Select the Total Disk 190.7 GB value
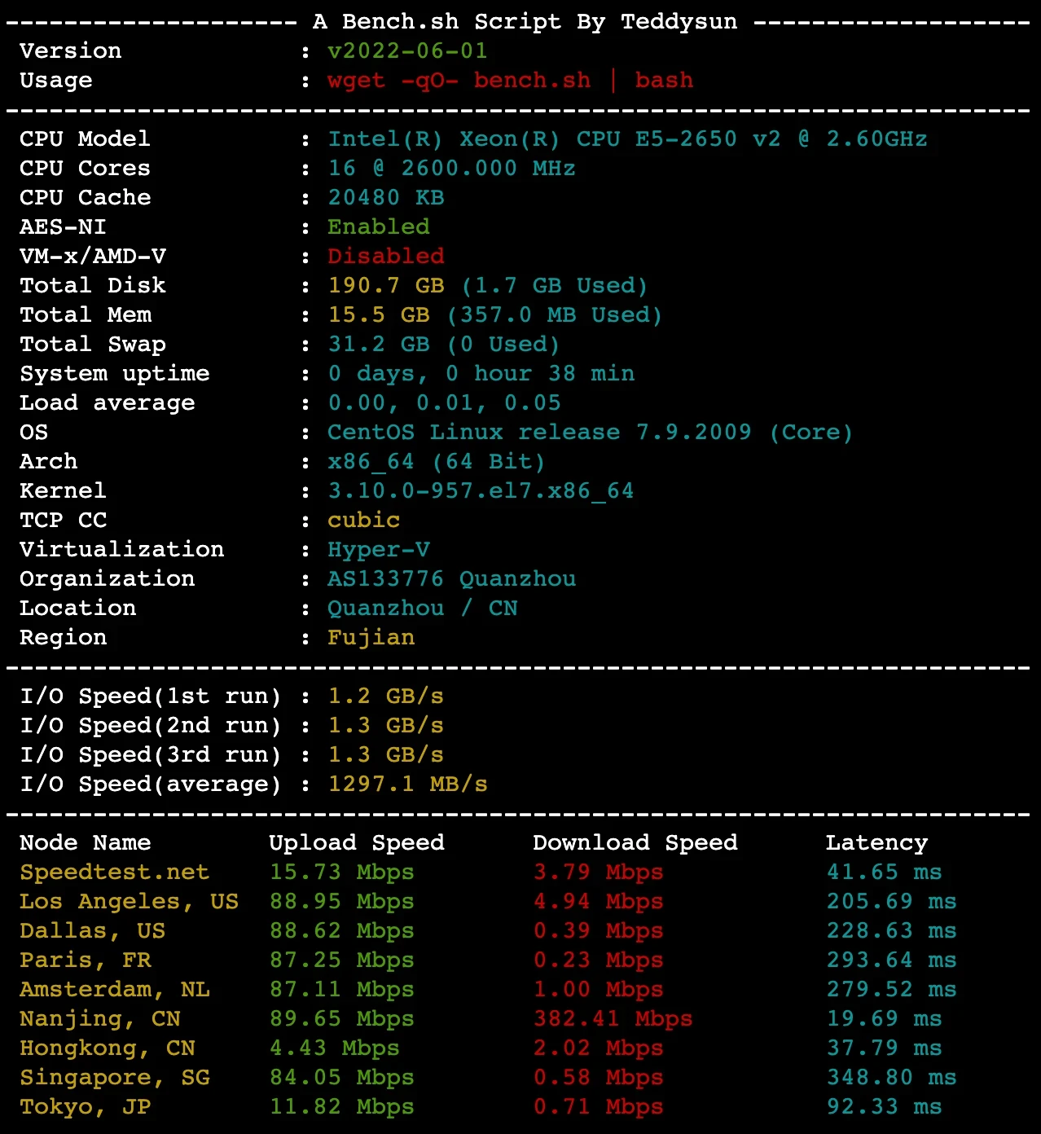This screenshot has width=1041, height=1134. pyautogui.click(x=386, y=286)
